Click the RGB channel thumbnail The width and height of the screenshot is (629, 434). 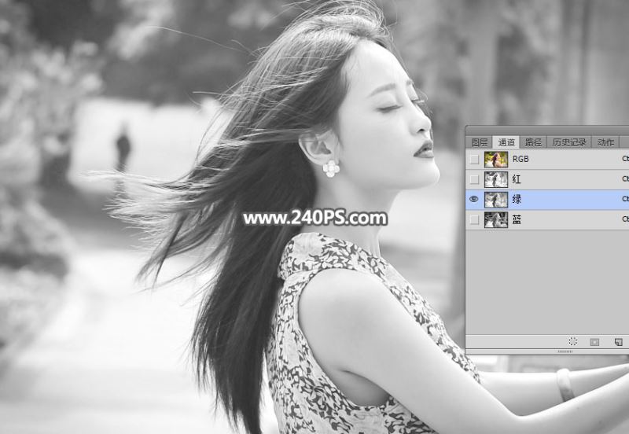point(496,160)
